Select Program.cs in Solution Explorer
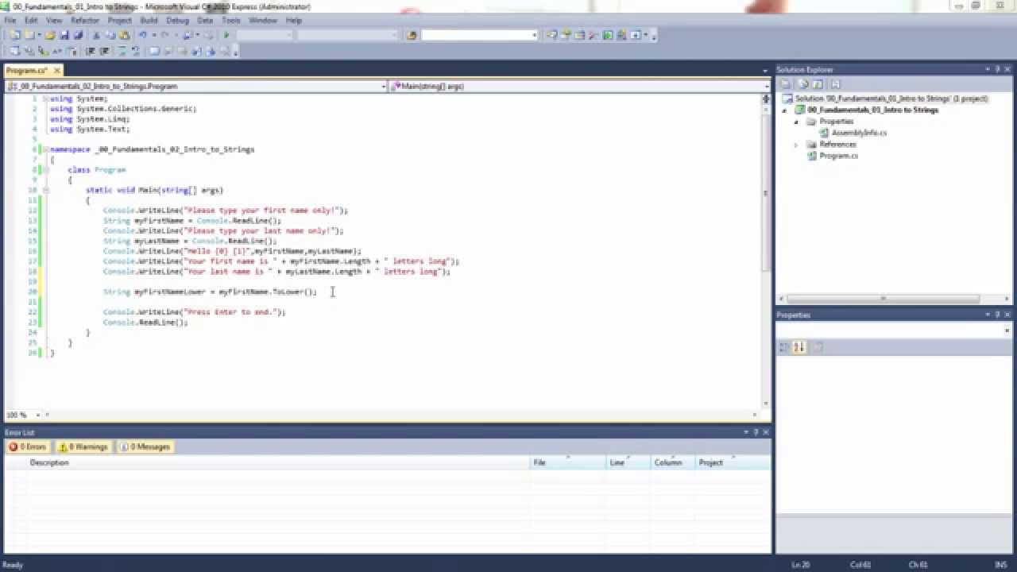The height and width of the screenshot is (572, 1017). [x=838, y=156]
